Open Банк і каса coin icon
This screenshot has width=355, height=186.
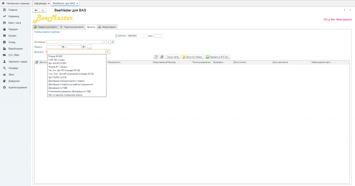[x=4, y=23]
